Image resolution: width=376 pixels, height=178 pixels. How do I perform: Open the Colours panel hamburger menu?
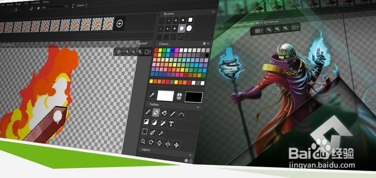click(204, 44)
